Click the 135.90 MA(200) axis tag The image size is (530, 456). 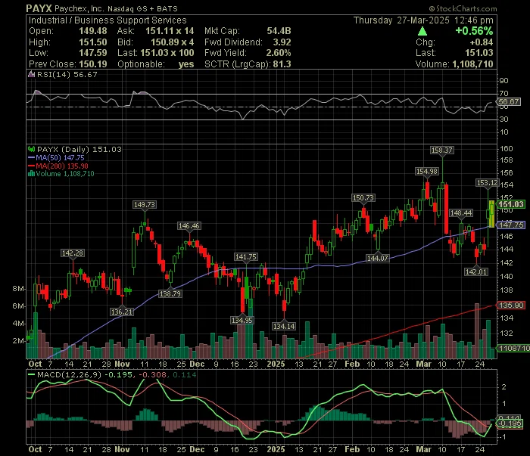(x=511, y=305)
